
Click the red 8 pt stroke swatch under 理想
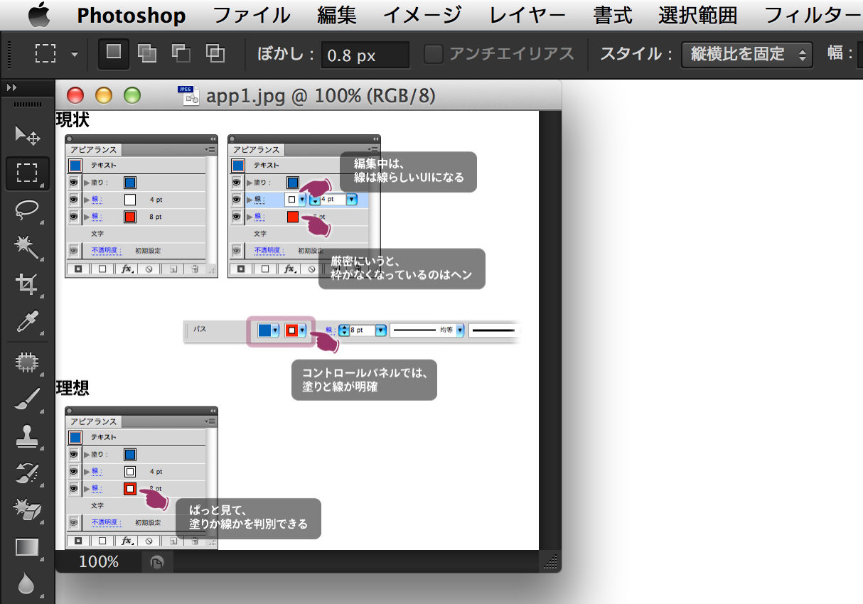[130, 489]
